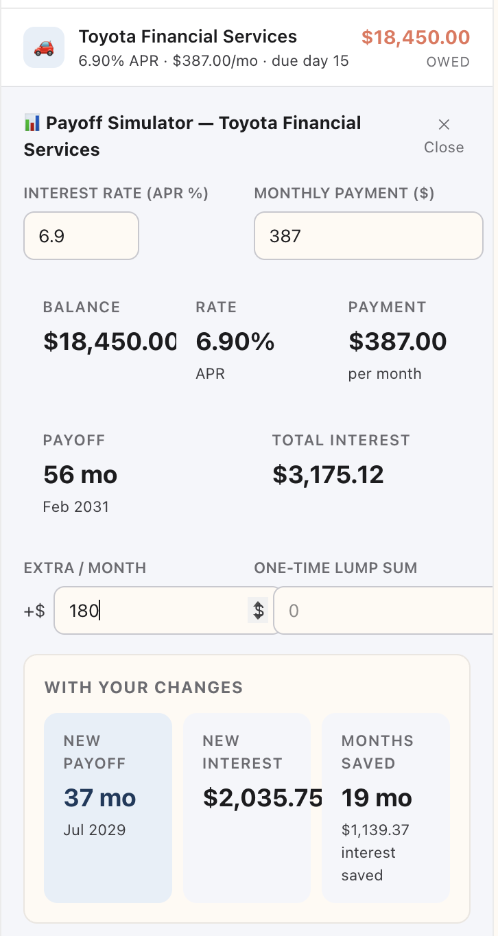Click the bar chart Payoff Simulator icon
The image size is (498, 936).
click(32, 124)
